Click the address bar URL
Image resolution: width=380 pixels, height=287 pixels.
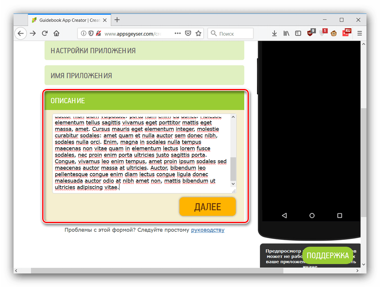point(133,34)
